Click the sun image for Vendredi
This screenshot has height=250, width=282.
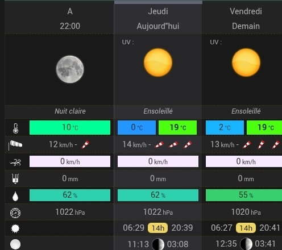pyautogui.click(x=246, y=63)
